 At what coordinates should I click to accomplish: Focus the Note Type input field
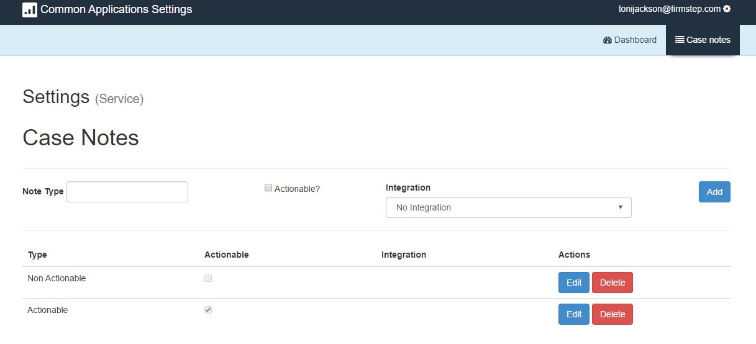click(127, 192)
